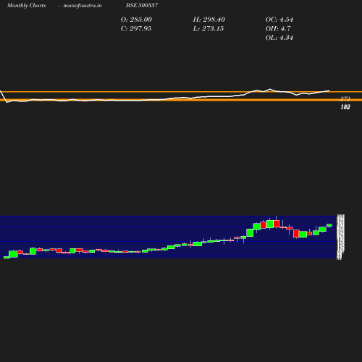Select the 'OH: 4.7' reading
This screenshot has height=362, width=362.
278,29
